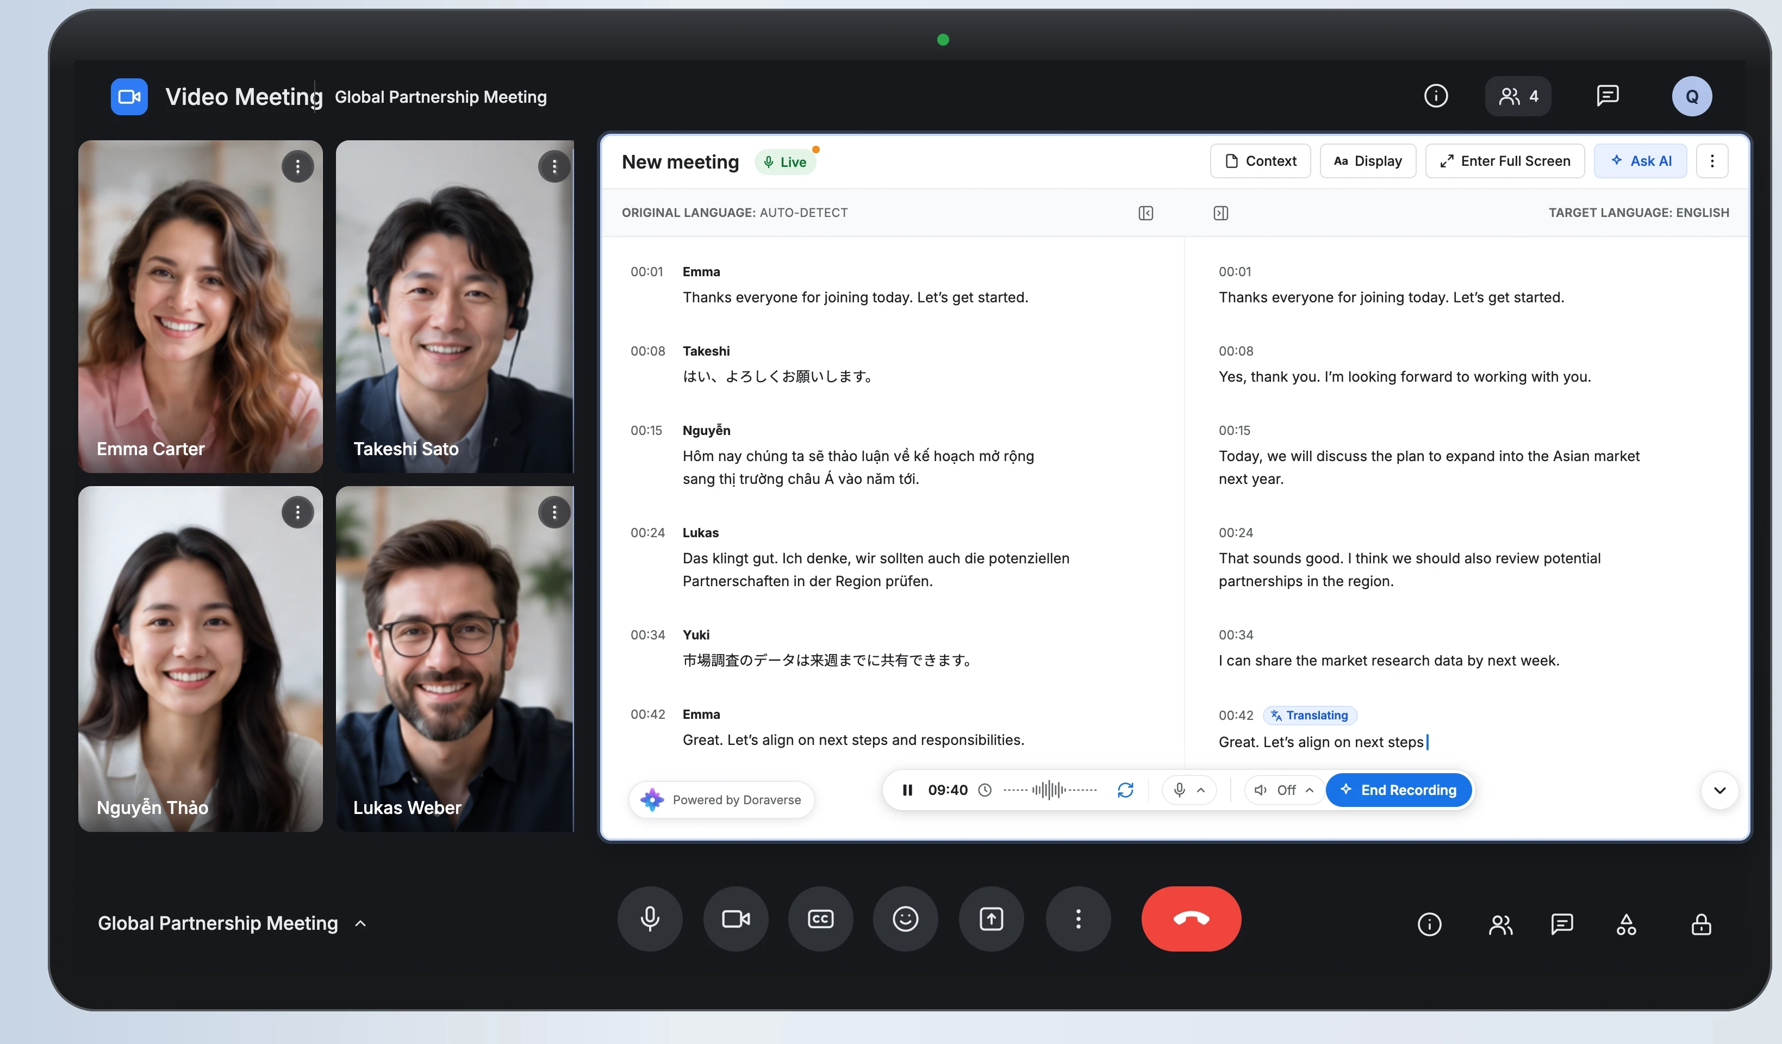Open chat panel in bottom-right bar
1782x1044 pixels.
tap(1561, 924)
